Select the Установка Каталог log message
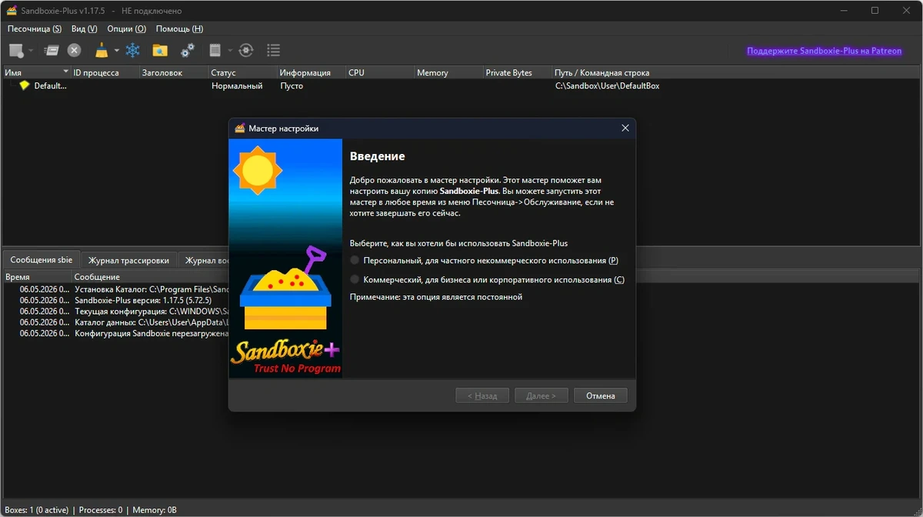The image size is (923, 517). coord(152,289)
